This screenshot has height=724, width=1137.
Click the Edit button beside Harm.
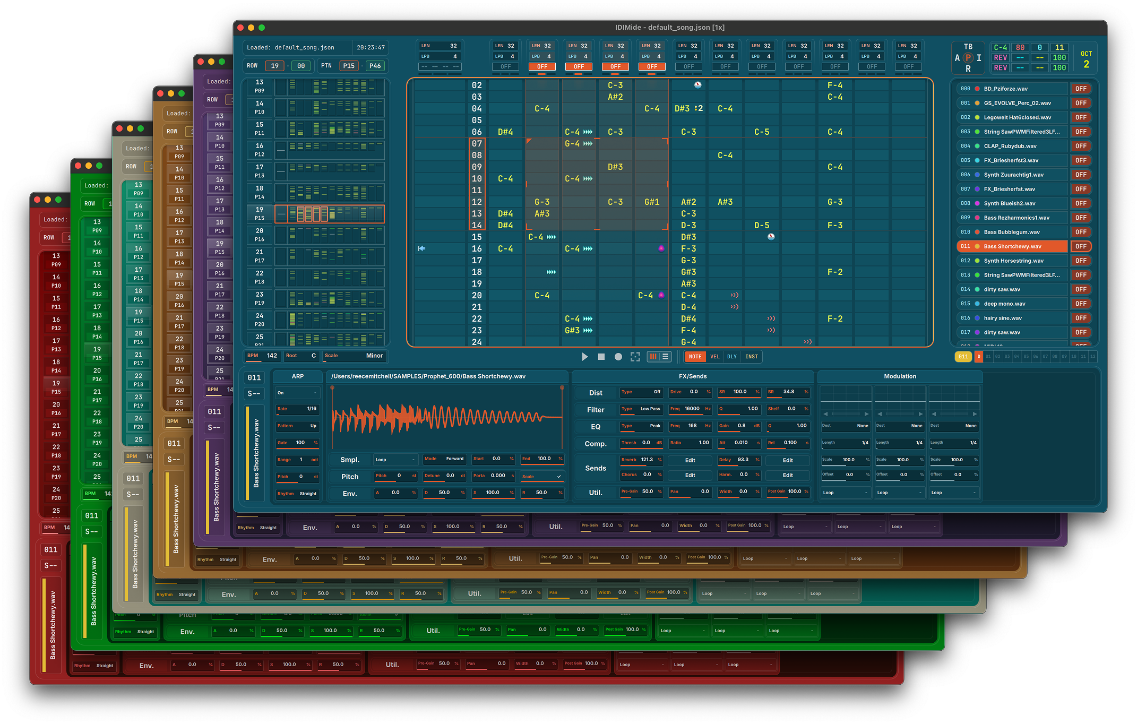pos(788,476)
